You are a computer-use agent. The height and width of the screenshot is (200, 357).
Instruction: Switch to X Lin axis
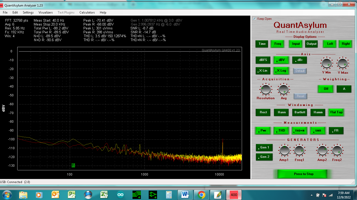[263, 71]
